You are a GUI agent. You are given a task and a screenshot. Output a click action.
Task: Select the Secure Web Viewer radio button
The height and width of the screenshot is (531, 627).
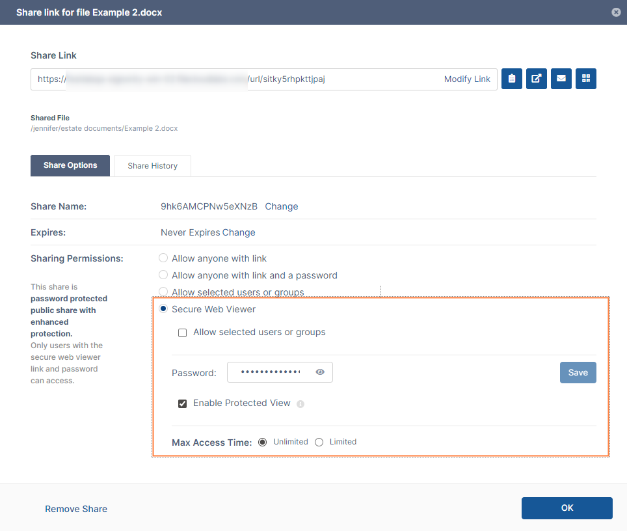coord(163,309)
